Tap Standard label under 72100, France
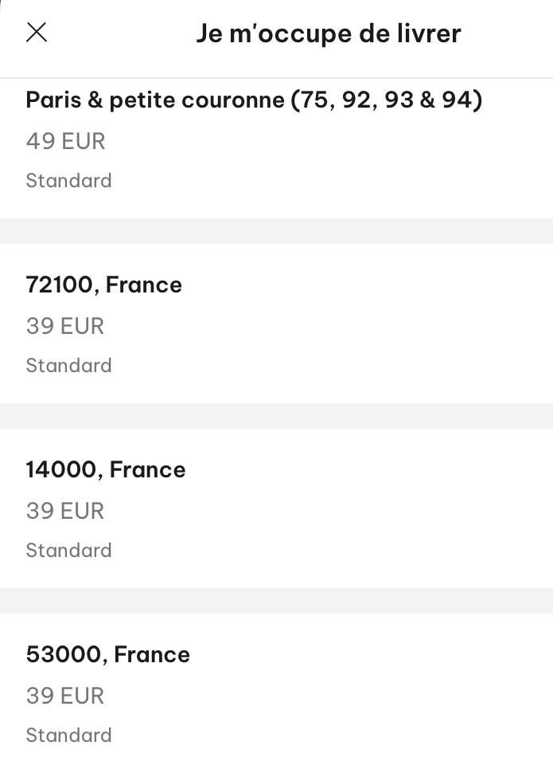 click(x=69, y=365)
